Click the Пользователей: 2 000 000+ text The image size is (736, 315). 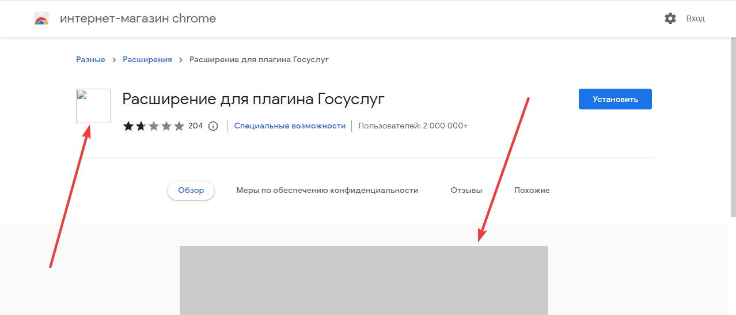coord(413,126)
